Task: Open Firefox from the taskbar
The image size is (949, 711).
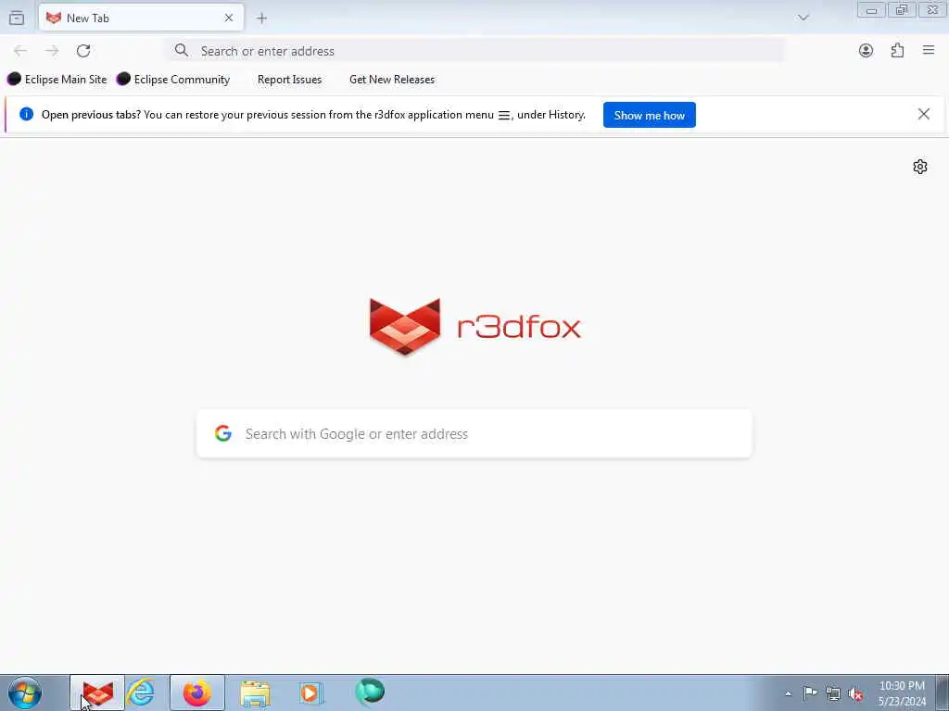Action: pos(197,692)
